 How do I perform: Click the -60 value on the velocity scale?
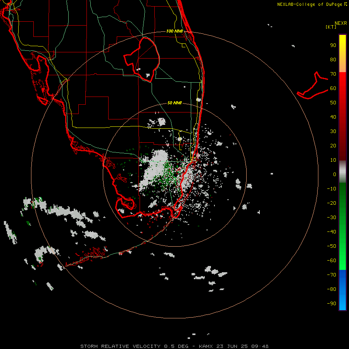click(x=332, y=261)
